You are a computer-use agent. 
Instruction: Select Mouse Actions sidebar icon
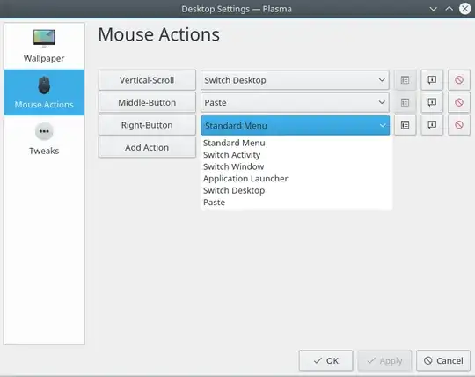coord(44,85)
